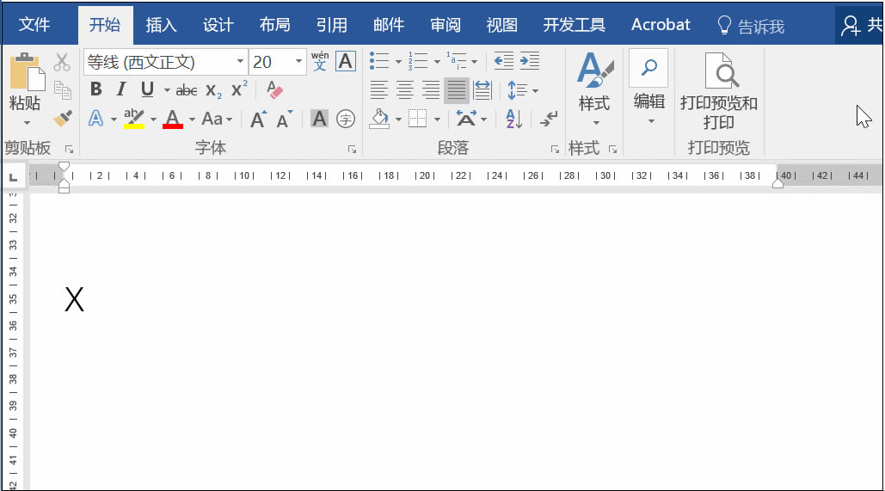Decrease font size with smaller A

point(285,119)
